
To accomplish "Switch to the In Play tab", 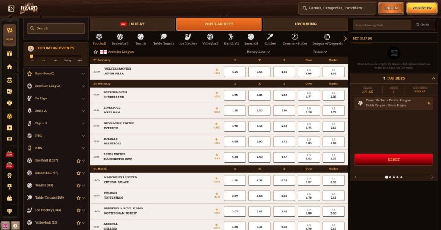I will (x=132, y=24).
